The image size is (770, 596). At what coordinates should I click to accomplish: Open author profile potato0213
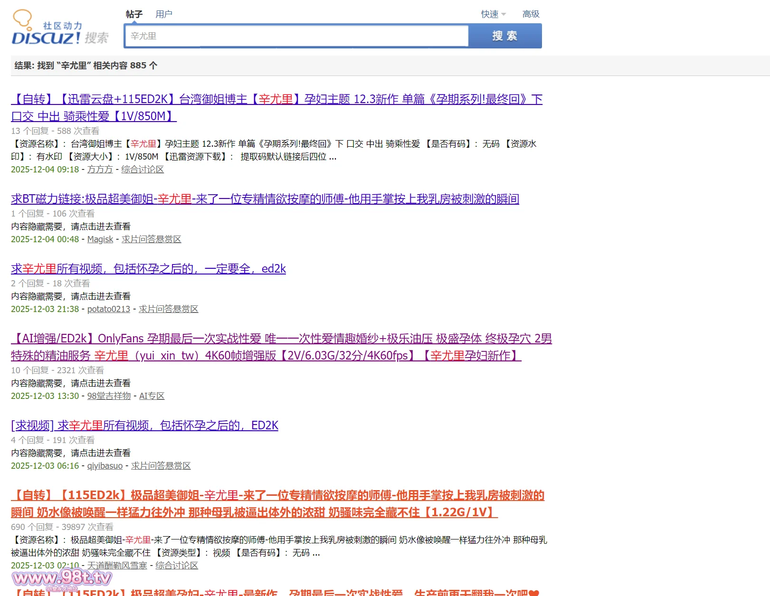(x=108, y=309)
